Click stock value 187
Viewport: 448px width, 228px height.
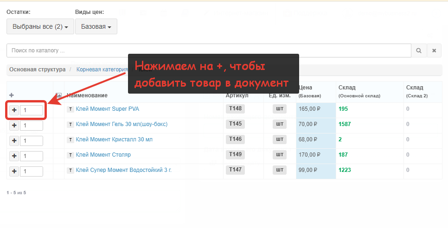343,155
